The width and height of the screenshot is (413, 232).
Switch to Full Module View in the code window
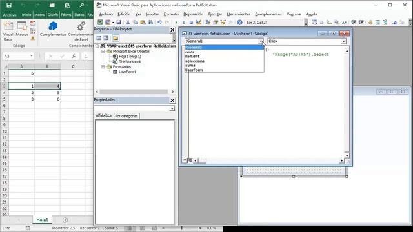190,160
